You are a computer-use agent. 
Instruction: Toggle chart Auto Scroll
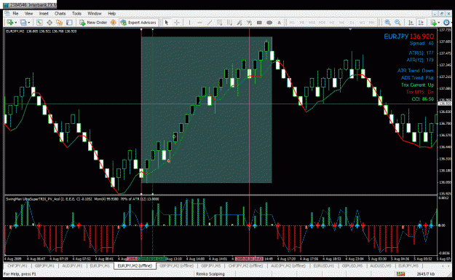tap(411, 23)
